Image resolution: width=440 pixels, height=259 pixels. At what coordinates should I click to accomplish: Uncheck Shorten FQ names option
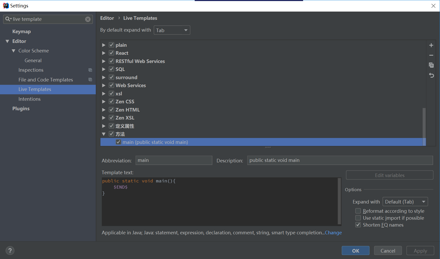click(x=358, y=225)
